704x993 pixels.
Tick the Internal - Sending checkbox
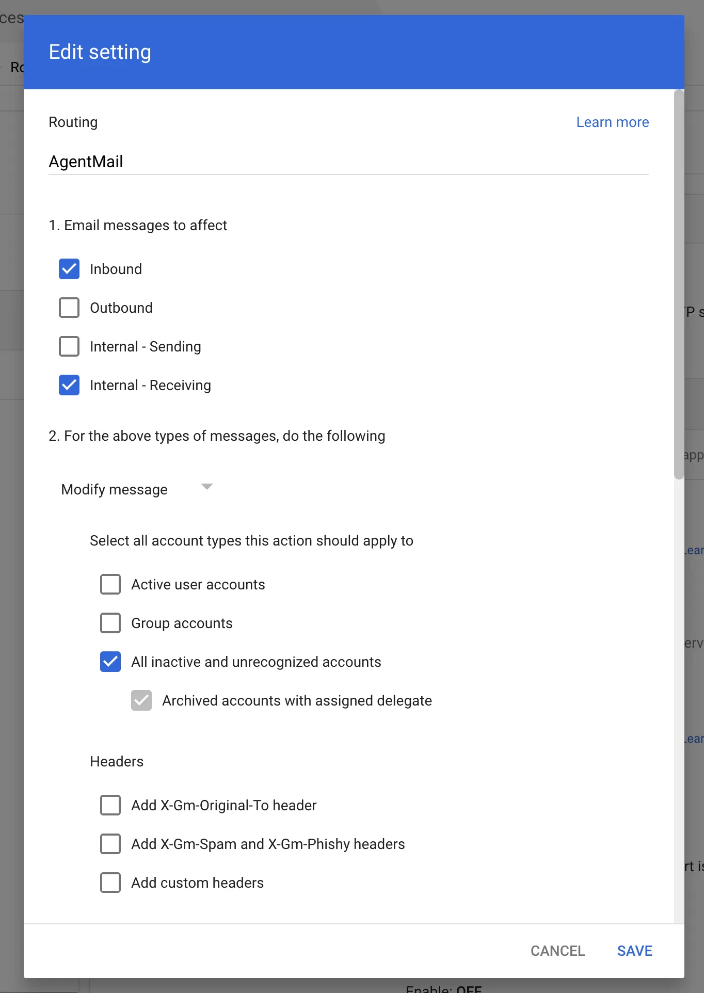[x=69, y=346]
